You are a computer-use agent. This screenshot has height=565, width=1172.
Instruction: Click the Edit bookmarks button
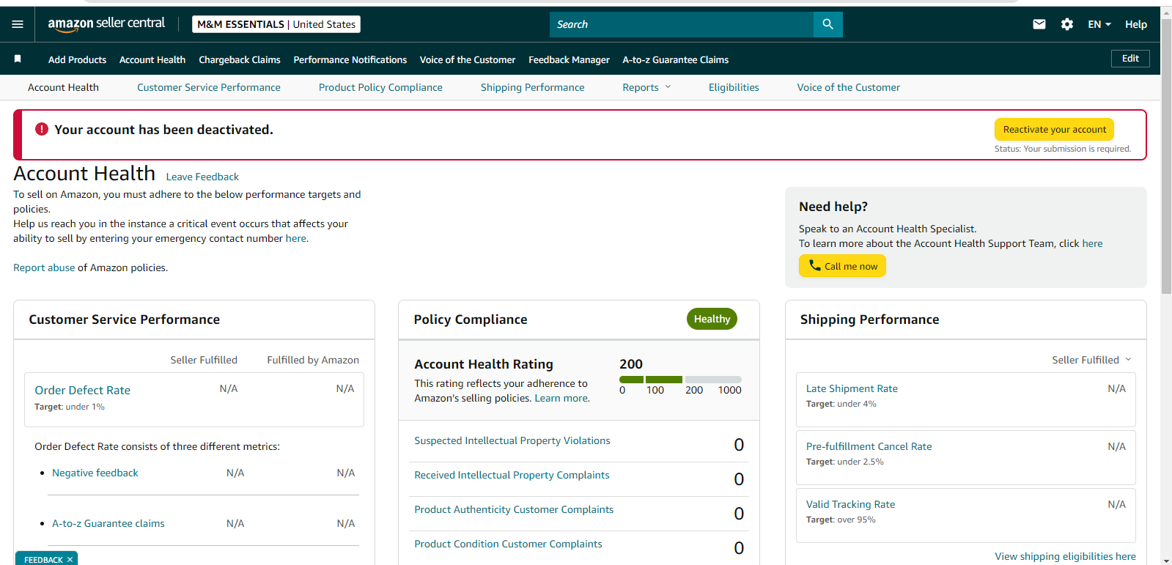coord(1130,59)
